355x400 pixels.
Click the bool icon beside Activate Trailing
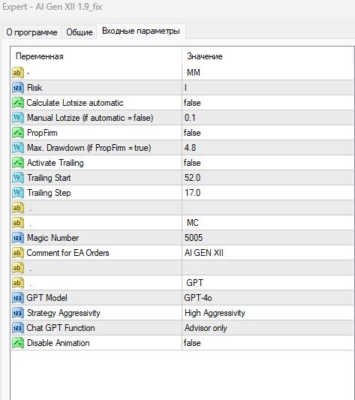[x=18, y=163]
